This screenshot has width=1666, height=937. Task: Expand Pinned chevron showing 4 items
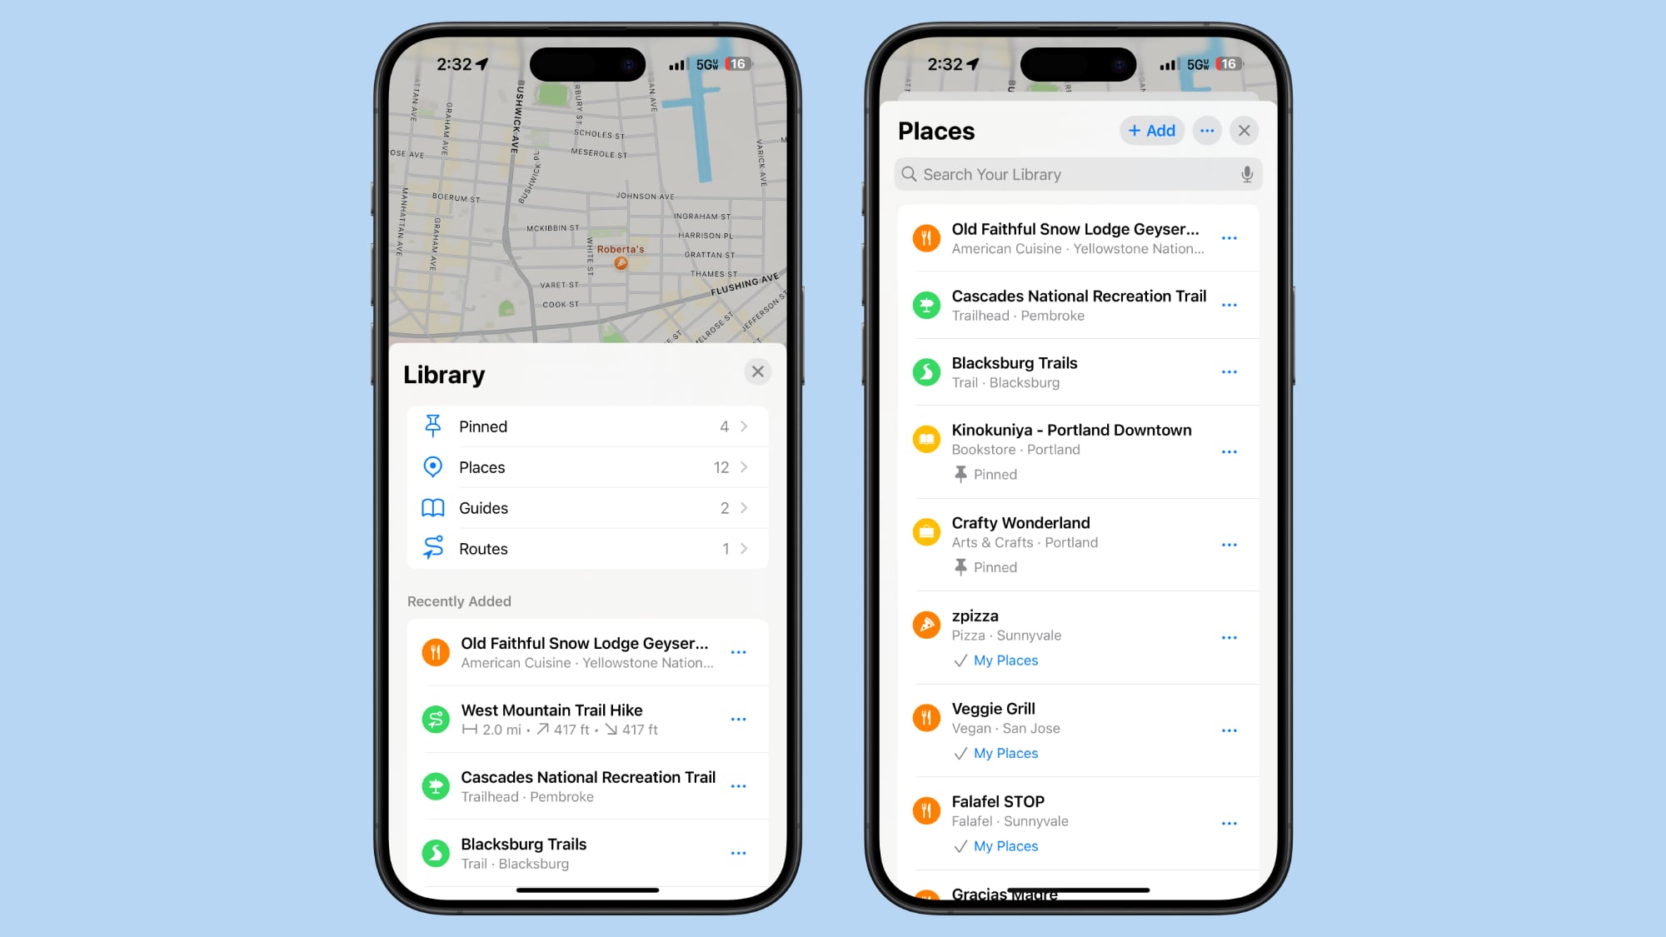click(744, 426)
